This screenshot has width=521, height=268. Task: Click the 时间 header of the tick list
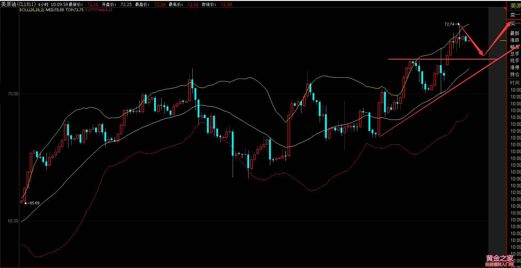click(515, 82)
